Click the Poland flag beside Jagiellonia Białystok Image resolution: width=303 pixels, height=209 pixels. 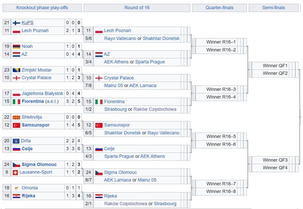tap(16, 94)
